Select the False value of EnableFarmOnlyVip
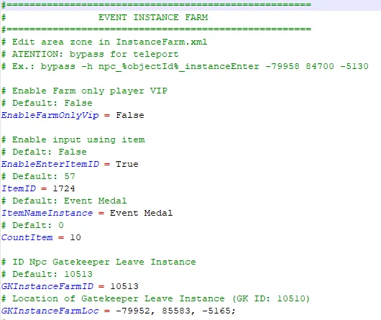The image size is (381, 320). click(x=130, y=115)
